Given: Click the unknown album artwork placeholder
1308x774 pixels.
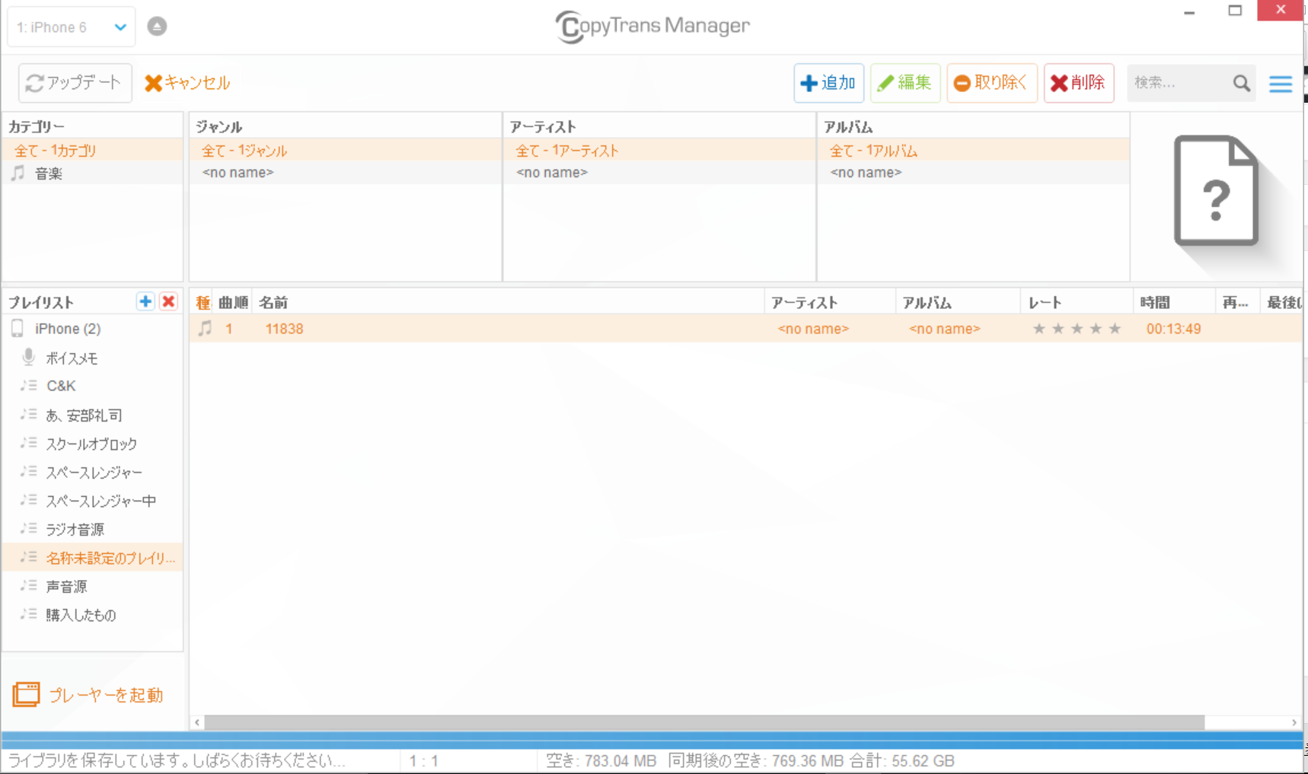Looking at the screenshot, I should point(1216,191).
